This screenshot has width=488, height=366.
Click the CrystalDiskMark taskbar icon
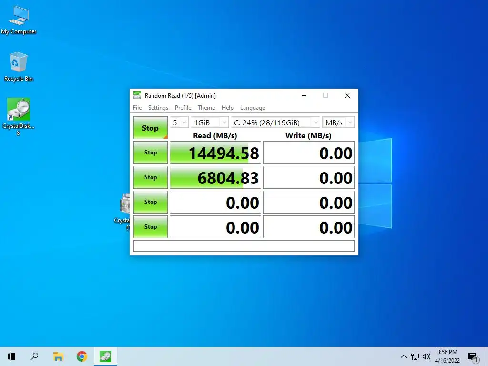point(105,356)
